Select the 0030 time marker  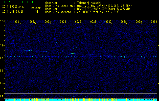tap(154, 22)
